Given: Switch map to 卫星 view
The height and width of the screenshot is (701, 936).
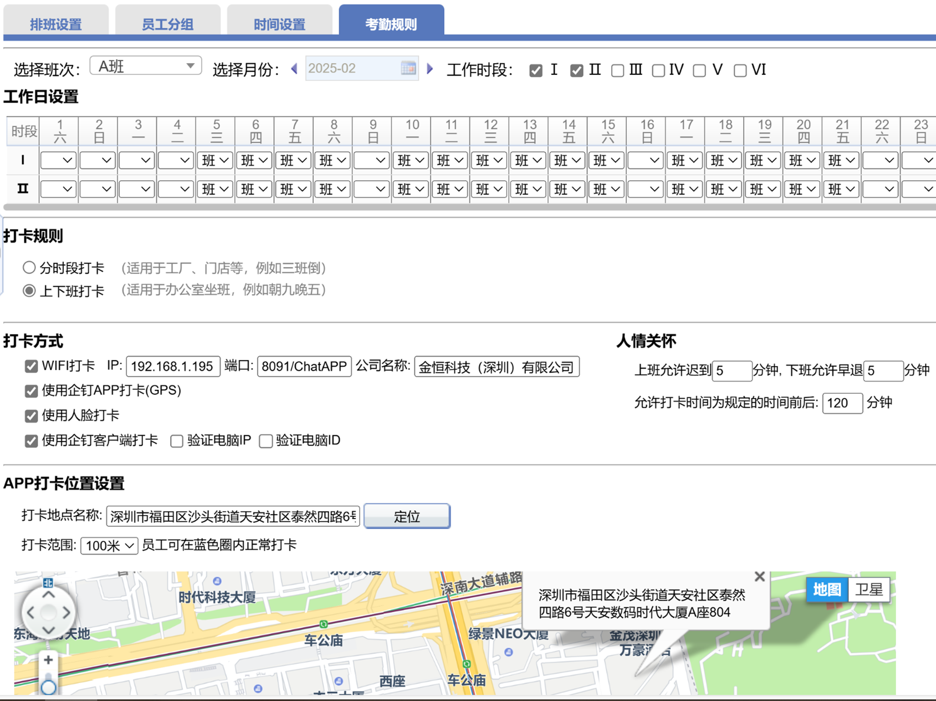Looking at the screenshot, I should pos(868,590).
